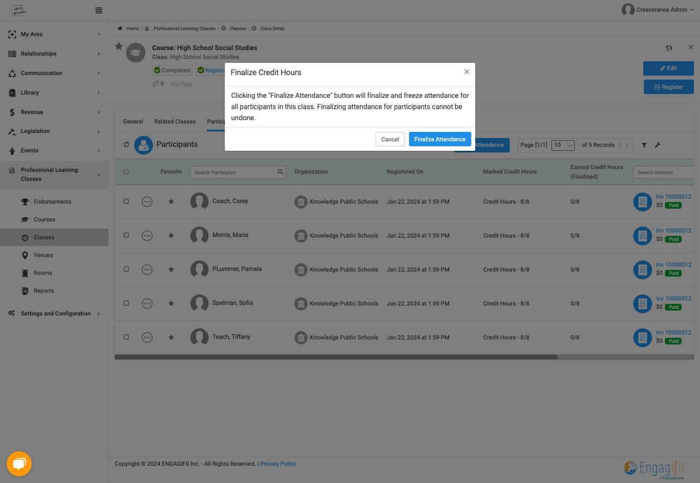Expand Events menu
The width and height of the screenshot is (700, 483).
click(x=54, y=151)
